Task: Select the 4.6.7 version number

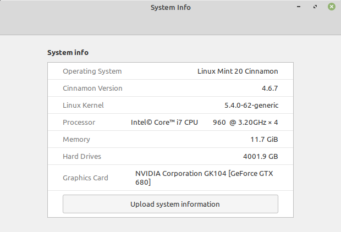Action: [269, 88]
